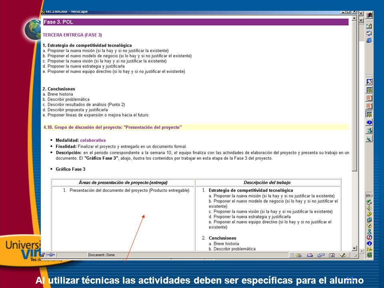Viewport: 384px width, 288px height.
Task: Click the 'Gráfico Fase 3' bullet text
Action: point(70,169)
